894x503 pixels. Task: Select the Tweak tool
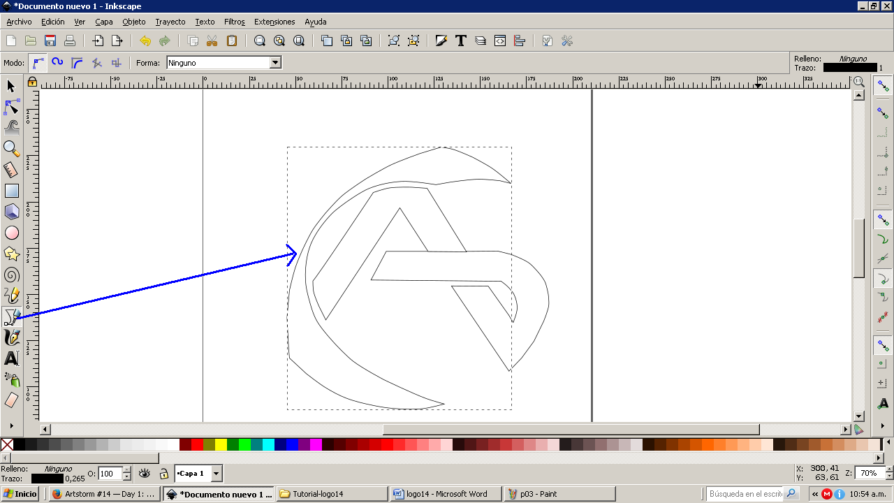tap(11, 128)
